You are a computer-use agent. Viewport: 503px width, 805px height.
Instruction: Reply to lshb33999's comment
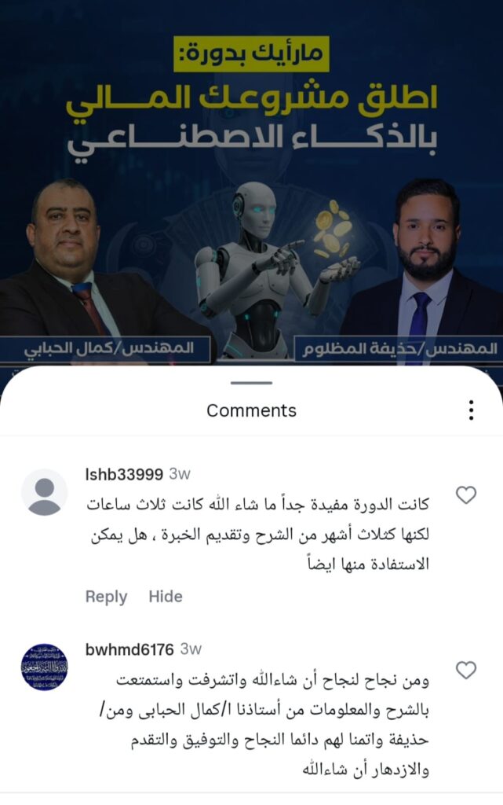[x=106, y=597]
